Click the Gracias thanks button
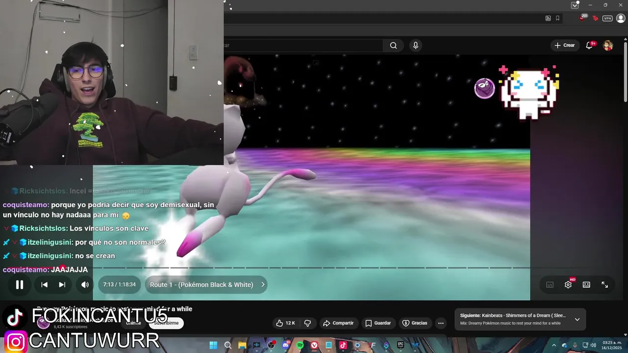This screenshot has width=628, height=353. click(415, 323)
